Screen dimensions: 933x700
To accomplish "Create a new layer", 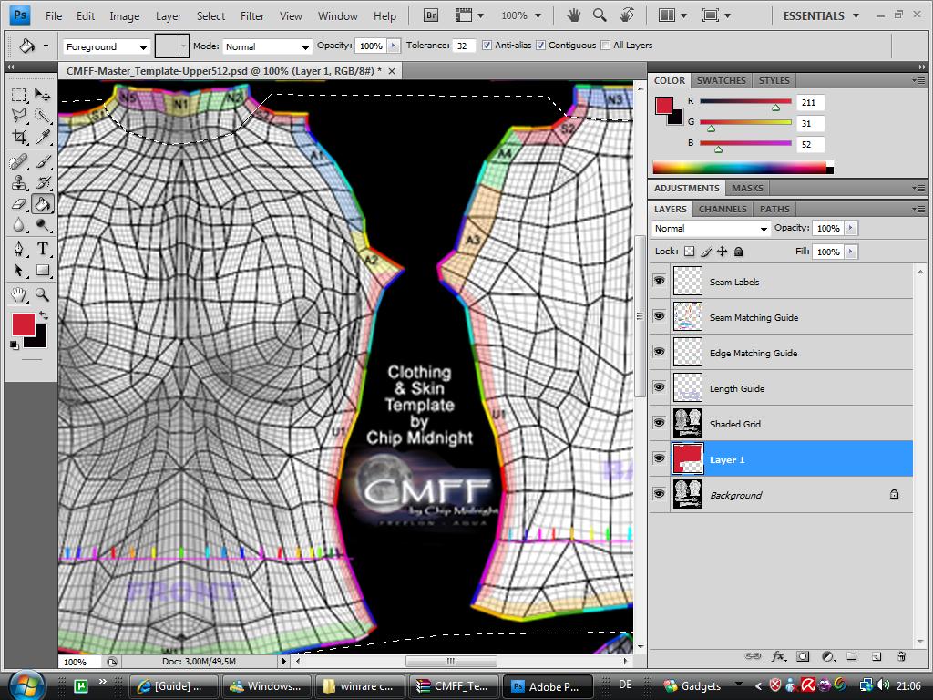I will coord(877,656).
